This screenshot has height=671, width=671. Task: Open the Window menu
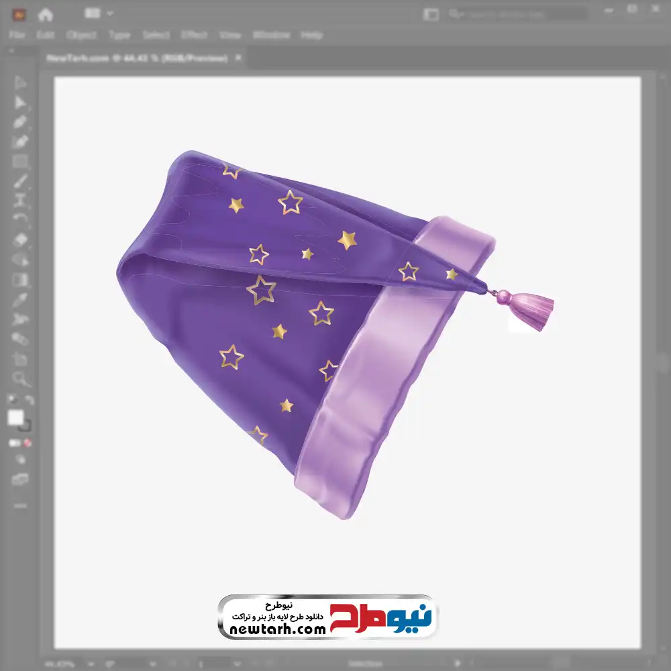click(x=270, y=35)
